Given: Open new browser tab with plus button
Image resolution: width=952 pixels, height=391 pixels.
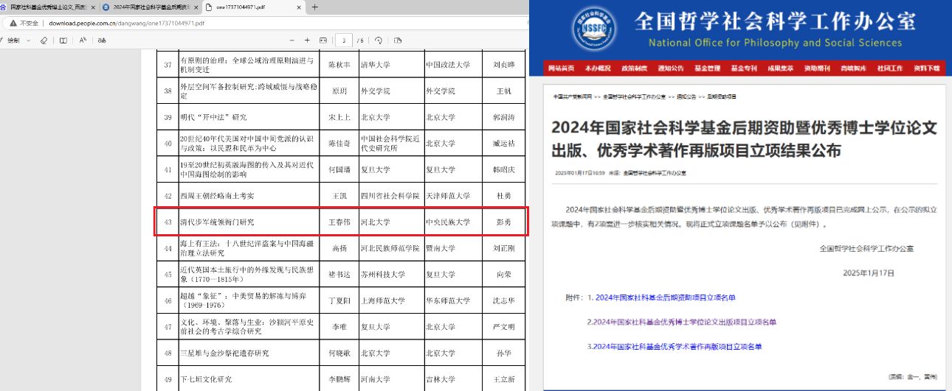Looking at the screenshot, I should coord(315,7).
